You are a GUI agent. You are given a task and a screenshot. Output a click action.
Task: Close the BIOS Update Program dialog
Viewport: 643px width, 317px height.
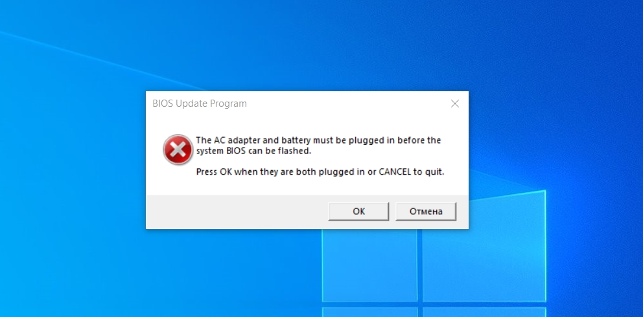click(455, 104)
